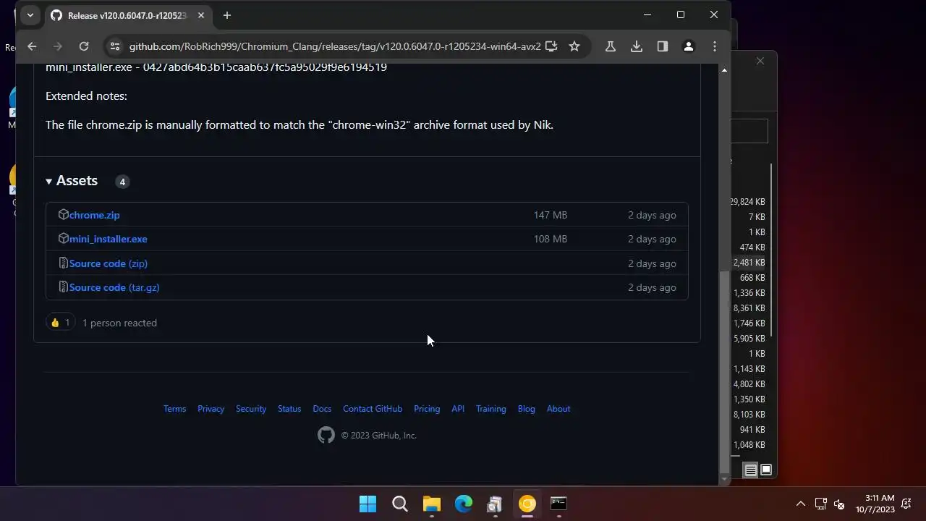Click the package icon beside mini_installer.exe
The image size is (926, 521).
tap(63, 238)
